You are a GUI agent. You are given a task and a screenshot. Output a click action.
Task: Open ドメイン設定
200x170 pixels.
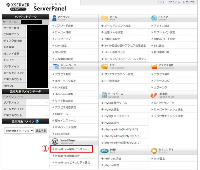pyautogui.click(x=162, y=26)
